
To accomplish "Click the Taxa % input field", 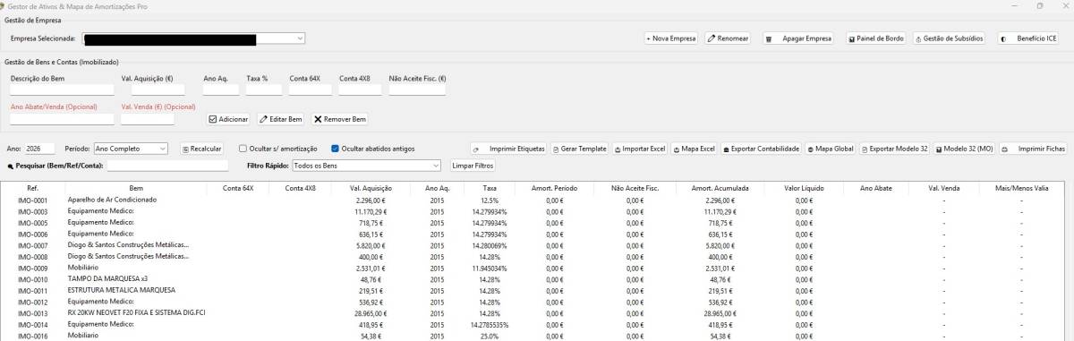I will click(264, 90).
